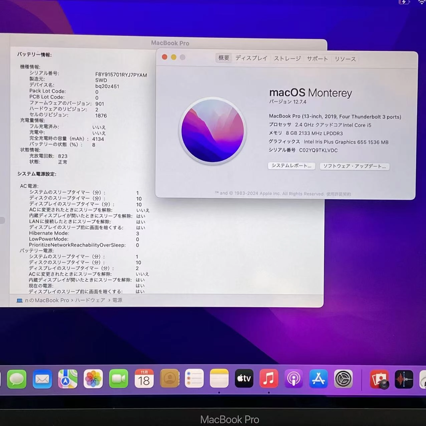Select the サポート tab
Screen dimensions: 426x426
tap(317, 58)
